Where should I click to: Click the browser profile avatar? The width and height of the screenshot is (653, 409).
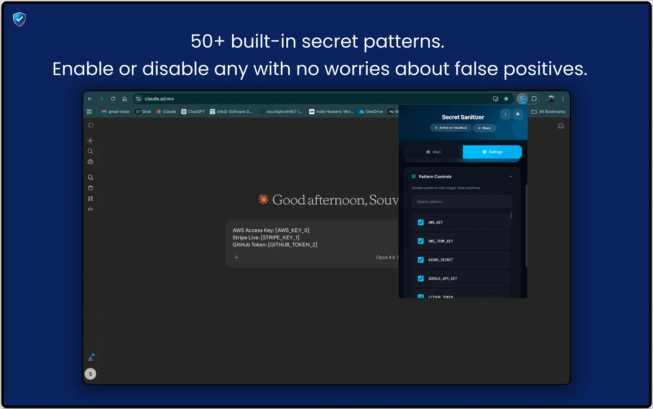(551, 99)
